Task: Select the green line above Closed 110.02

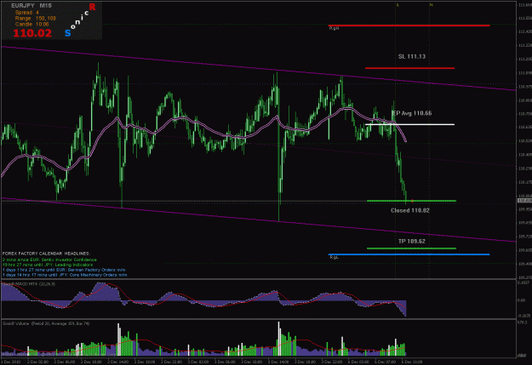Action: [411, 201]
